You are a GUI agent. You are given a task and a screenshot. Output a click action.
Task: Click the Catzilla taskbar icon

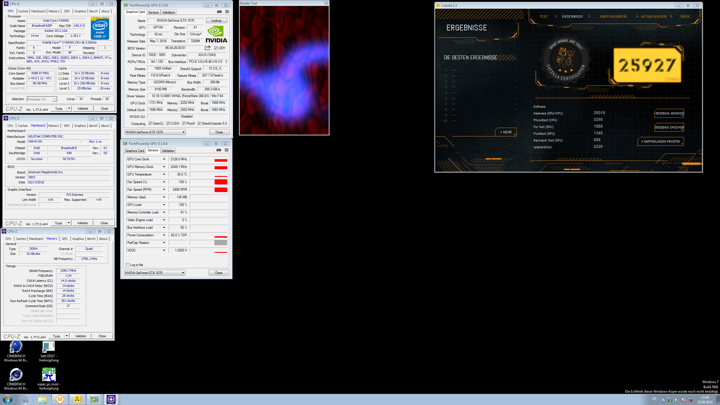[77, 400]
